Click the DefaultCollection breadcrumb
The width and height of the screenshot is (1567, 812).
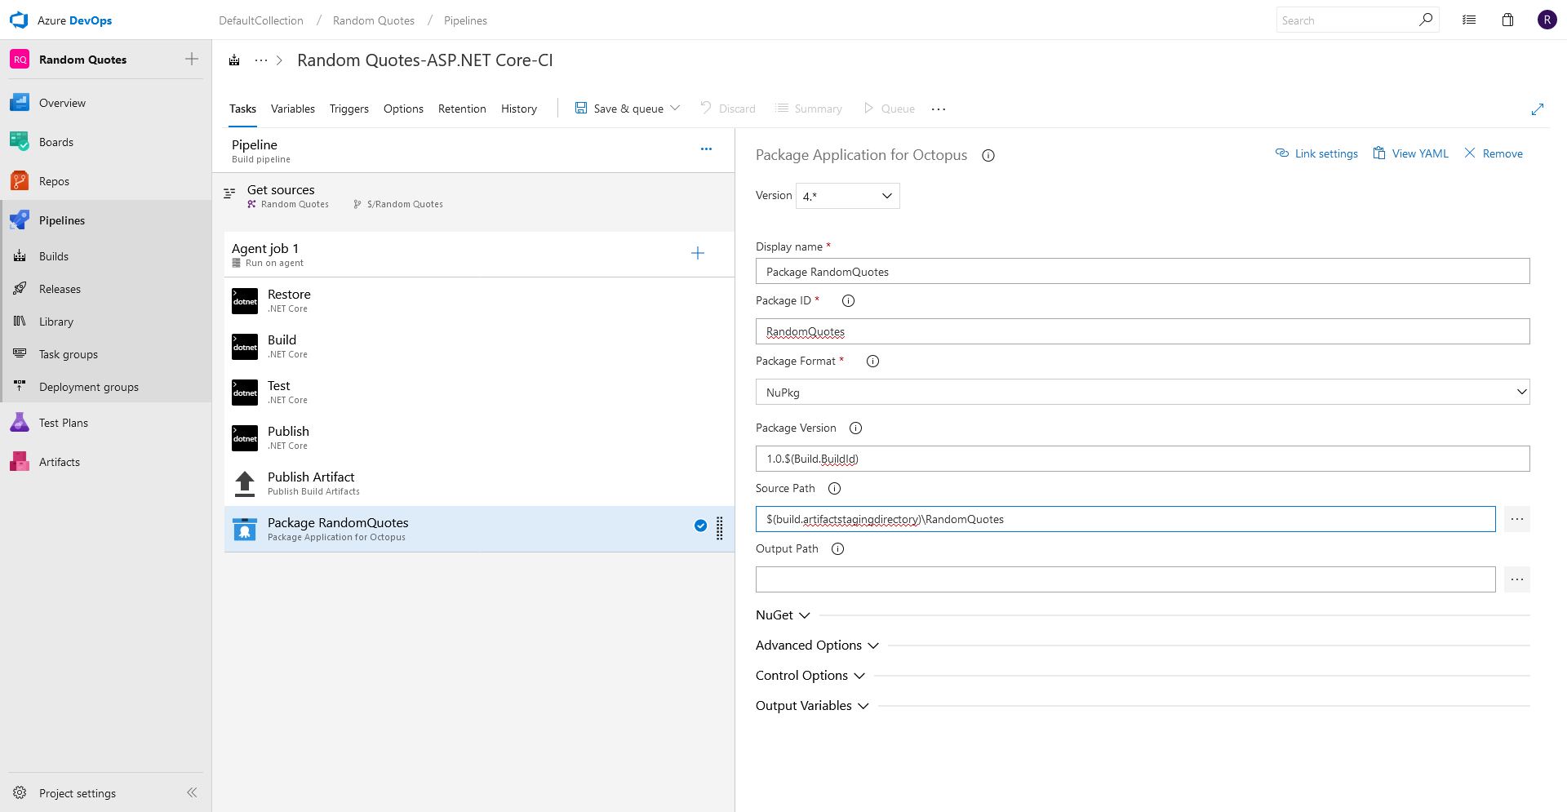point(261,20)
